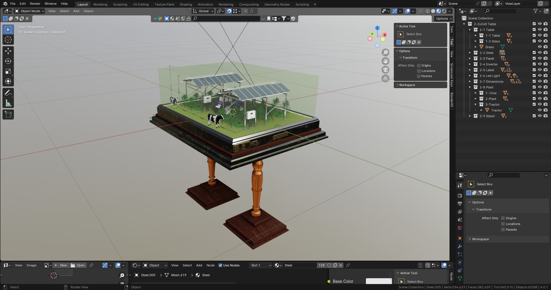
Task: Click the Steel material name field
Action: [300, 265]
